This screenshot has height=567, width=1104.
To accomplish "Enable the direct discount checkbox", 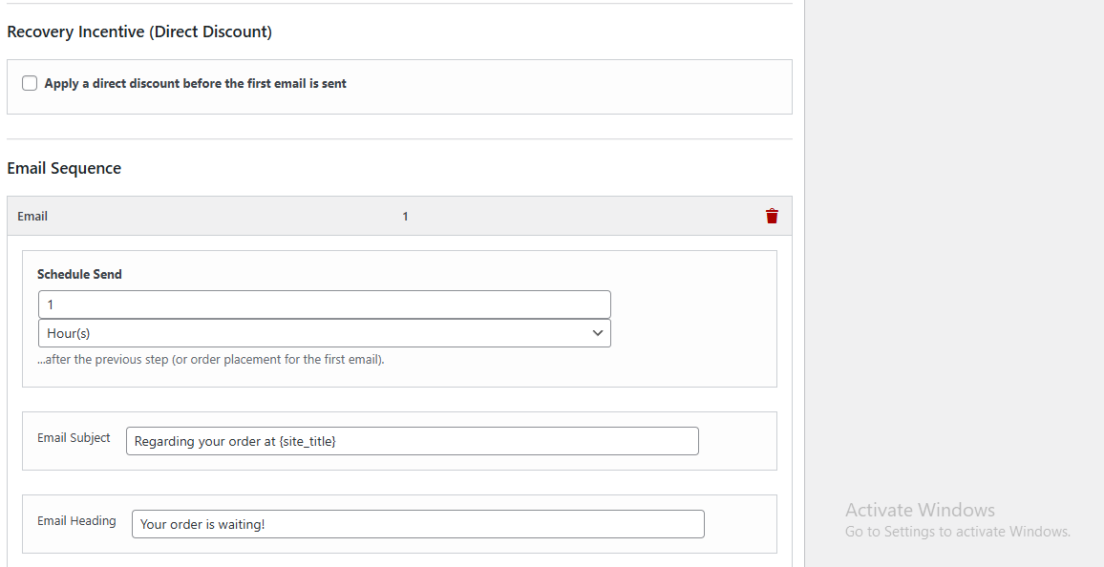I will point(30,84).
